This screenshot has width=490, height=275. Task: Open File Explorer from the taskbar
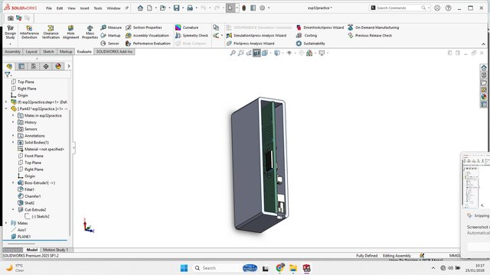[x=293, y=268]
